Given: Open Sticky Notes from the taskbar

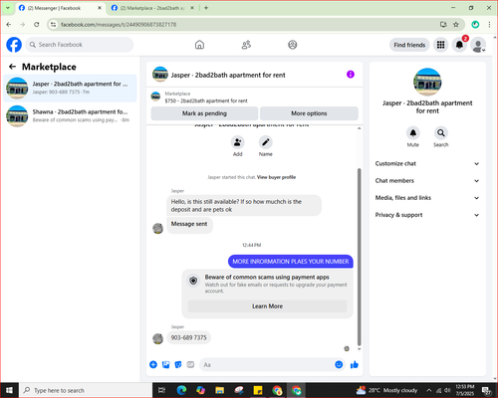Looking at the screenshot, I should 258,390.
